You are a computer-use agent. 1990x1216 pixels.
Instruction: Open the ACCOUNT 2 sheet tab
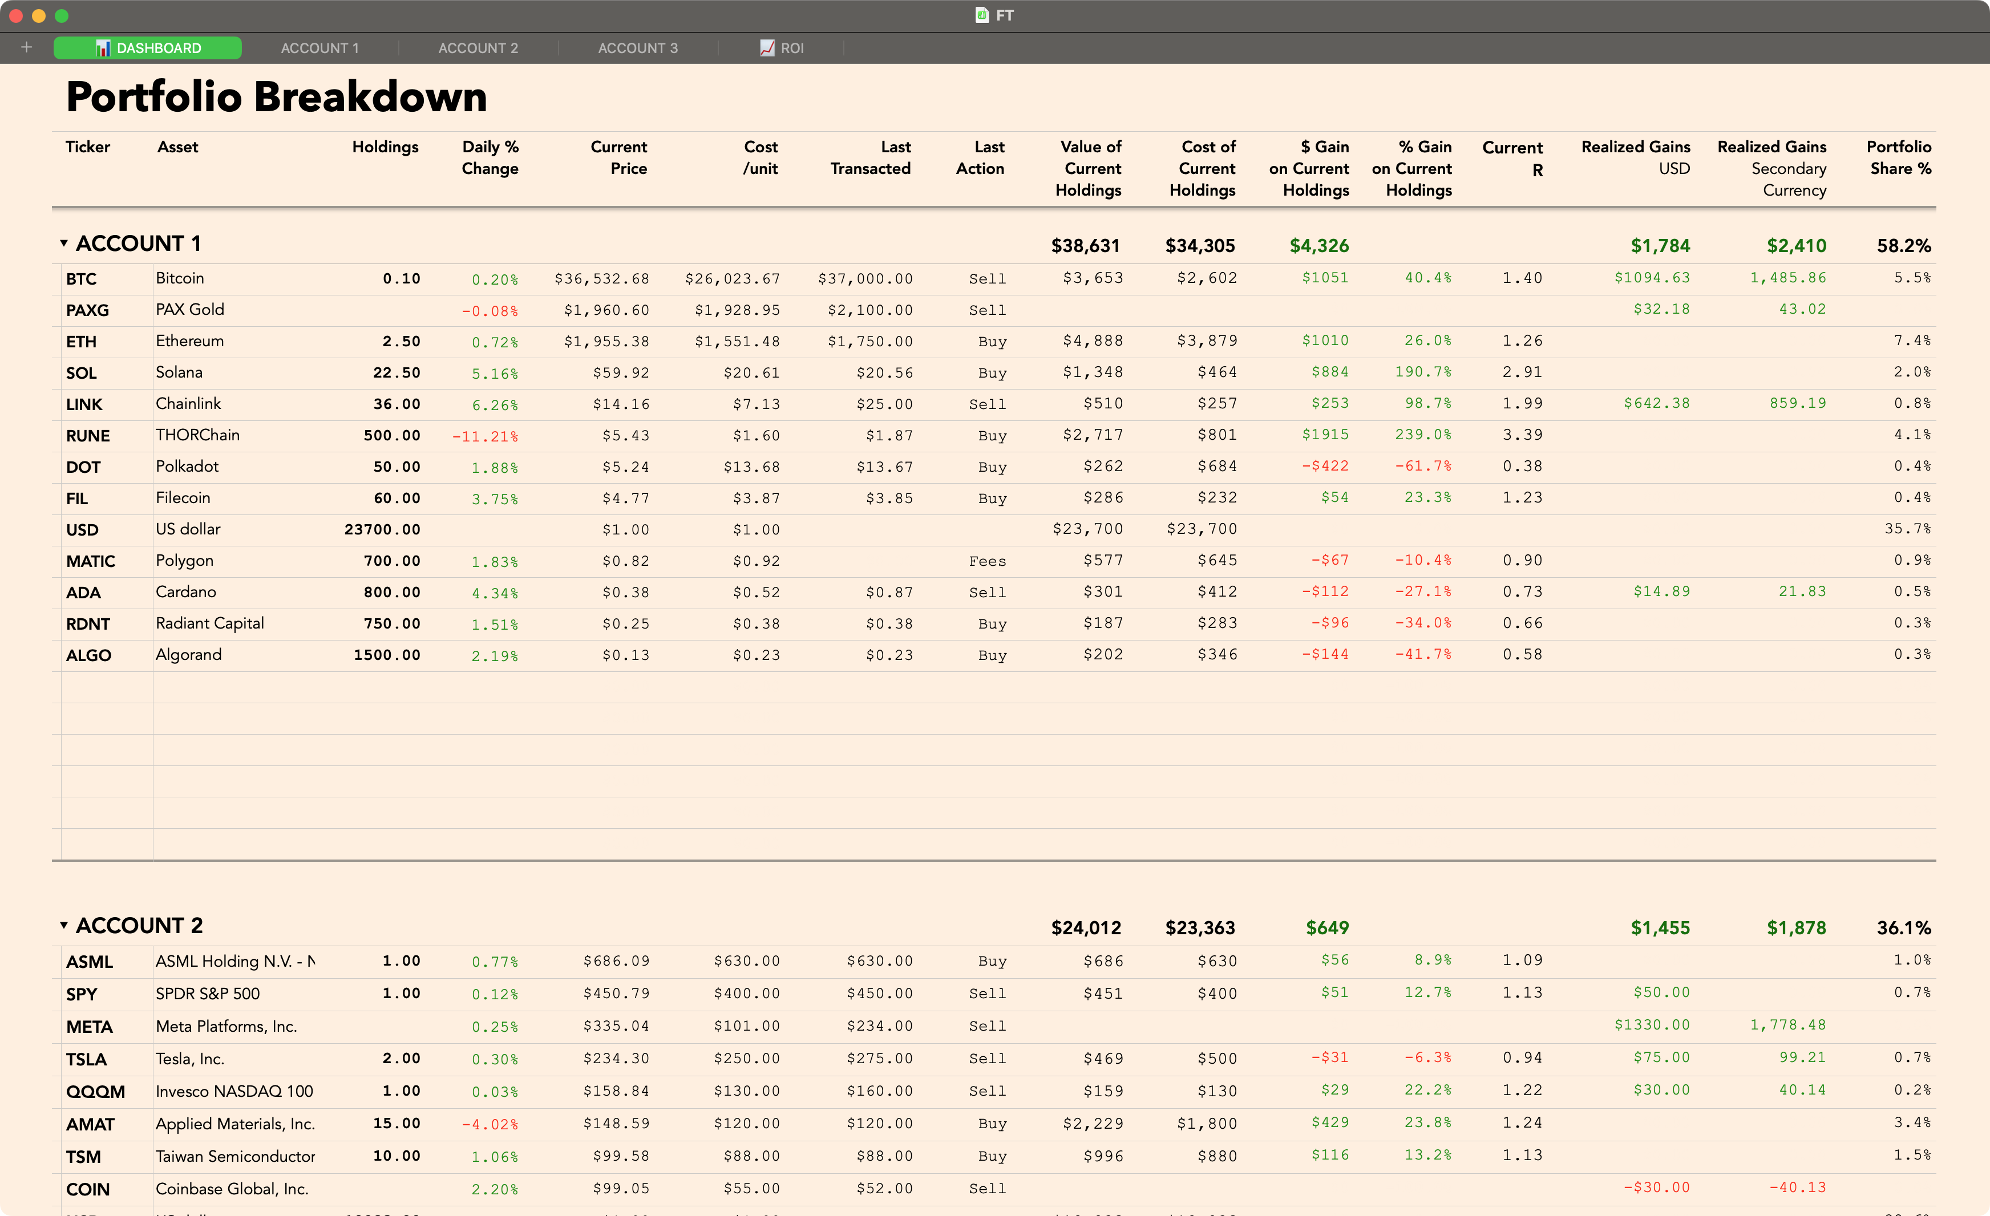[478, 48]
